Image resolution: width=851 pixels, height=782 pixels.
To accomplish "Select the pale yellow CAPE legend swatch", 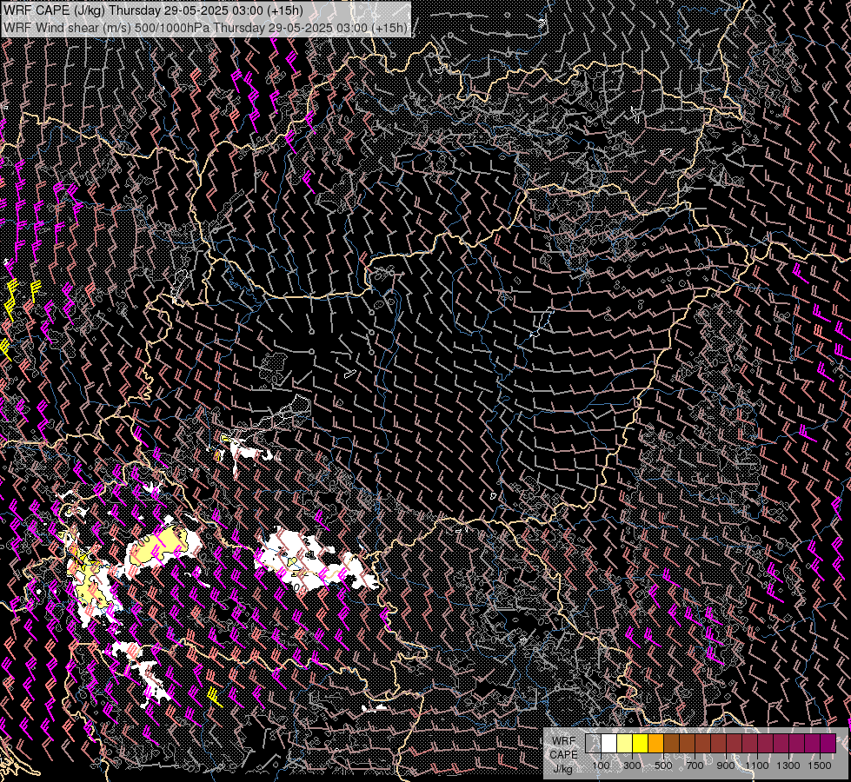I will pos(625,743).
